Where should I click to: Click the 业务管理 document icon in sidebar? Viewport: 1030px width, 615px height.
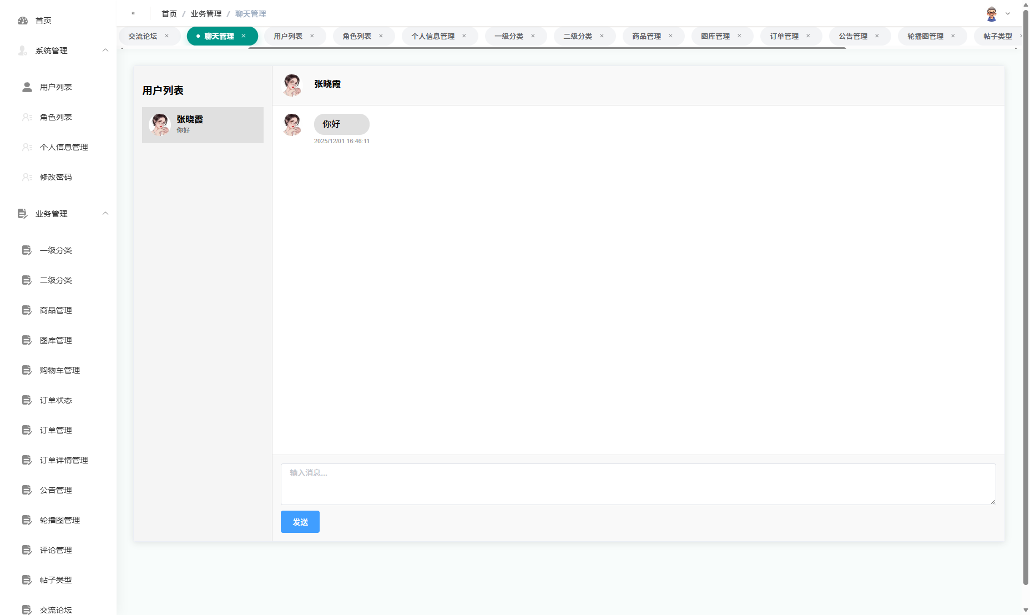point(23,214)
